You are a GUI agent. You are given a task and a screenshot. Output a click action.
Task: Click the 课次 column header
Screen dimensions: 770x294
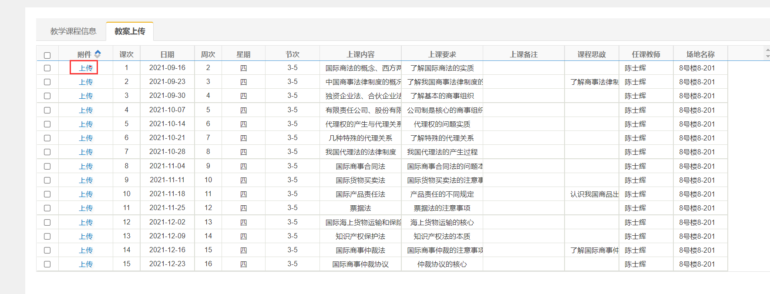(x=126, y=54)
